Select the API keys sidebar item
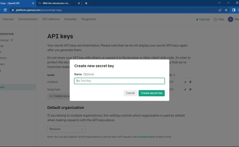Image resolution: width=239 pixels, height=147 pixels. pyautogui.click(x=18, y=87)
